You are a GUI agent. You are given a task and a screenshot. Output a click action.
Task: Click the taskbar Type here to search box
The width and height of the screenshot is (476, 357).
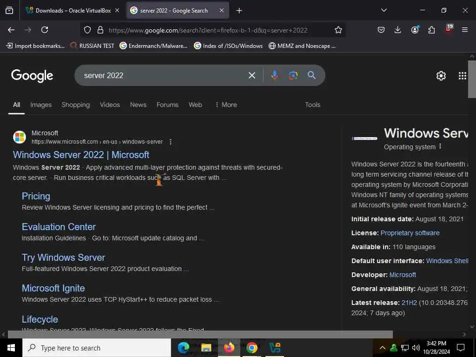pyautogui.click(x=97, y=348)
